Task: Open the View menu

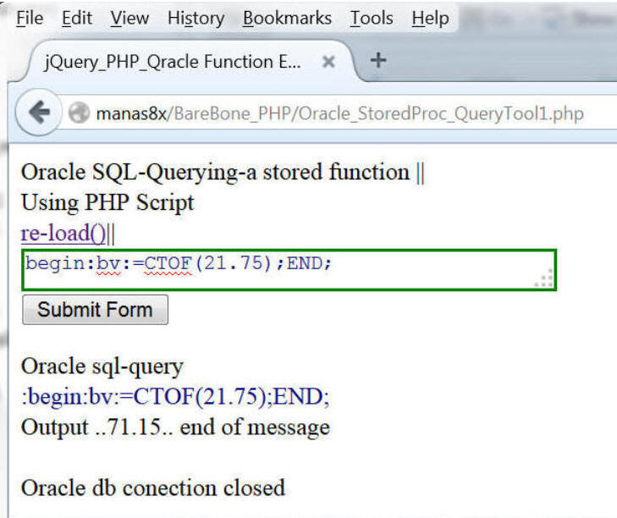Action: click(129, 18)
